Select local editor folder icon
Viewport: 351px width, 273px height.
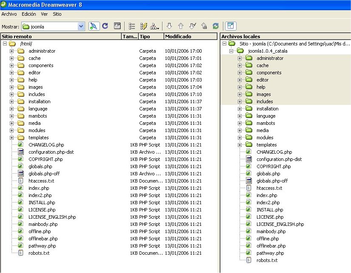(249, 79)
